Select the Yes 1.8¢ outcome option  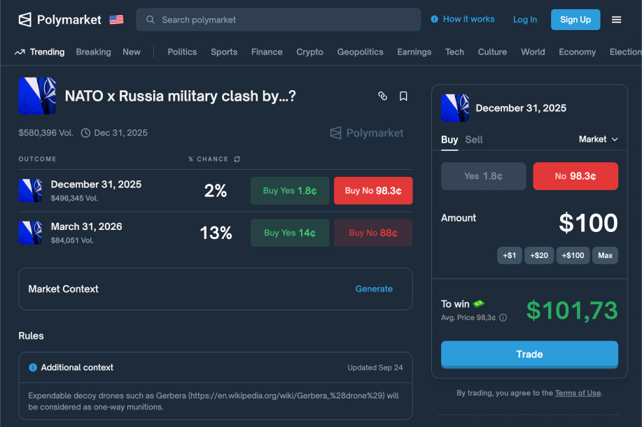coord(483,176)
